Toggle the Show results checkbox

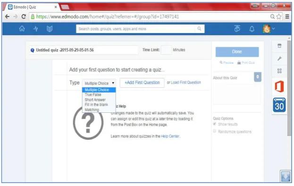point(215,124)
